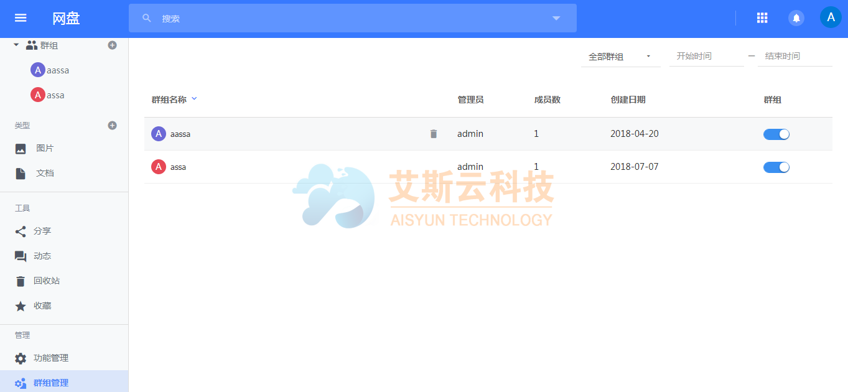Open 回收站 in the sidebar

pos(46,281)
